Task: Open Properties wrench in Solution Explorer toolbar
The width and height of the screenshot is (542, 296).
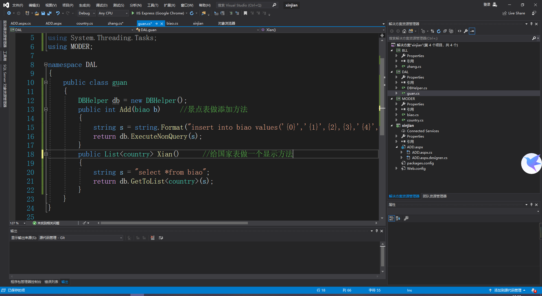Action: 466,31
